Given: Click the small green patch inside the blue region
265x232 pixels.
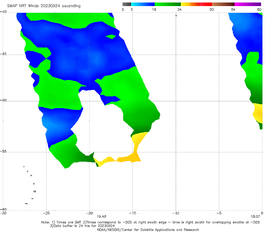Looking at the screenshot, I should point(111,36).
